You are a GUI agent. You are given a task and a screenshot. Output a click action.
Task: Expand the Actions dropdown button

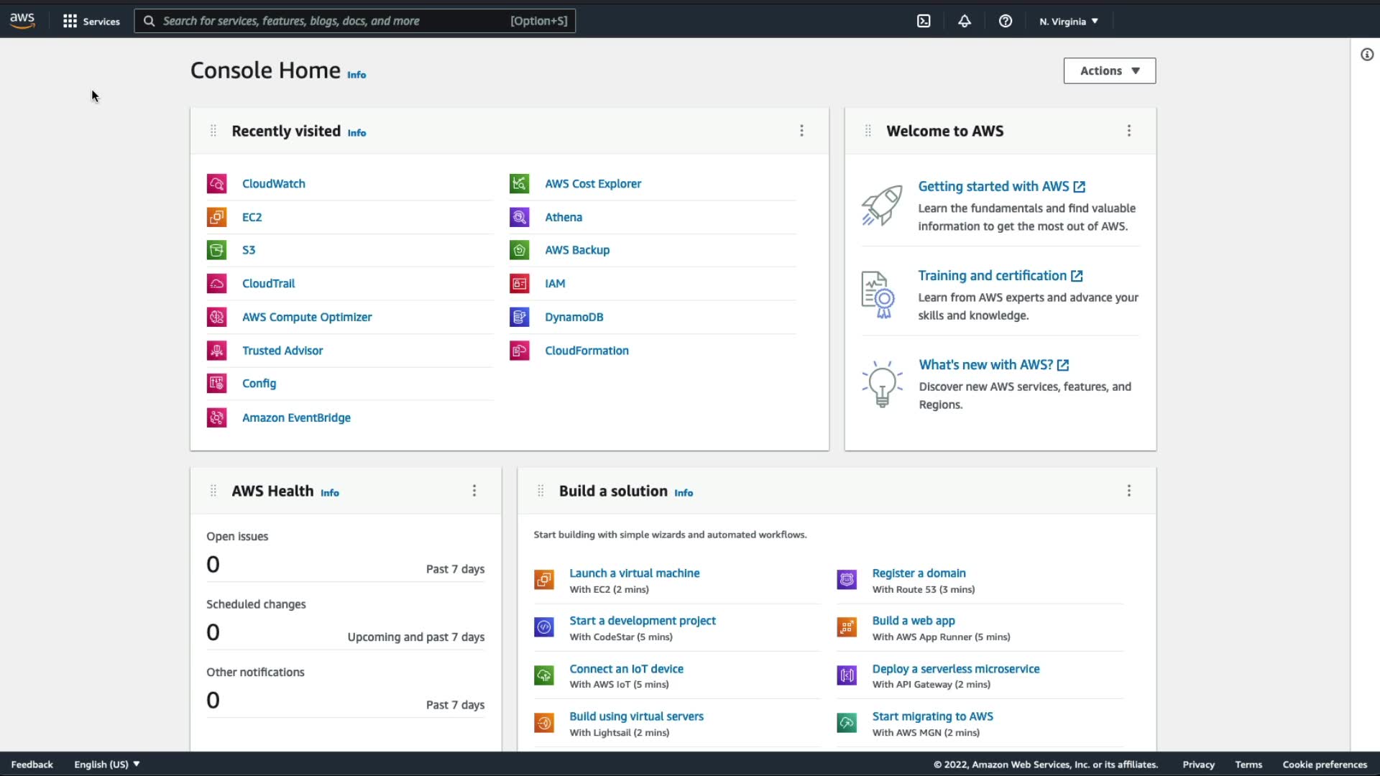(x=1109, y=70)
